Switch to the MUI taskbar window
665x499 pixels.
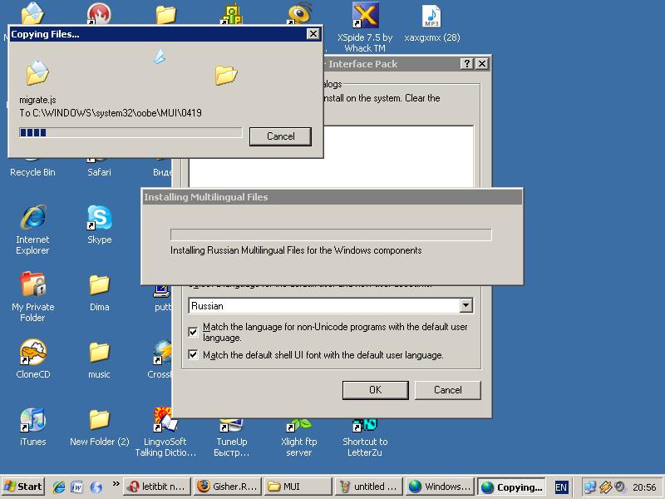(298, 487)
